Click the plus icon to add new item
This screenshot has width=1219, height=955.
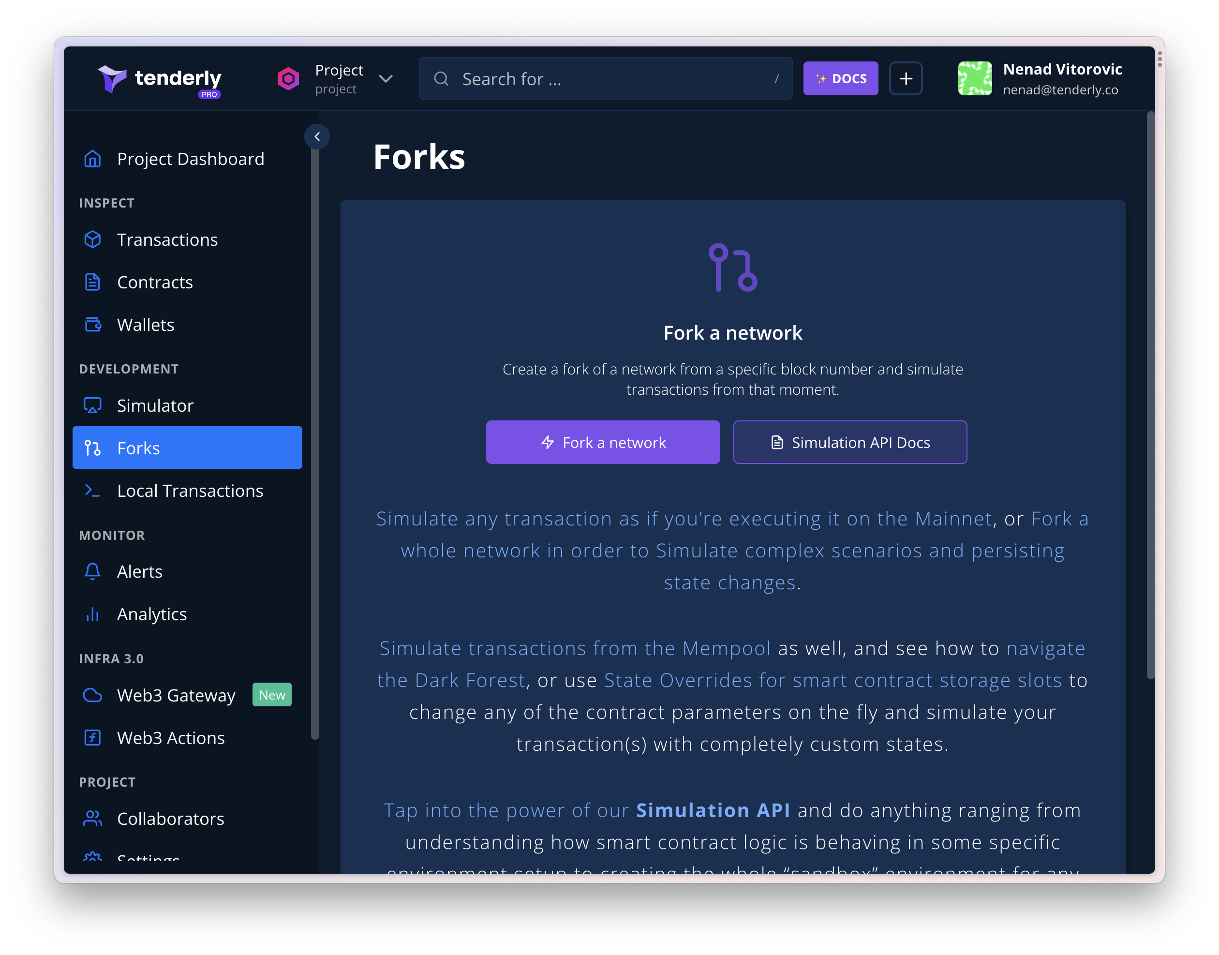click(x=907, y=78)
